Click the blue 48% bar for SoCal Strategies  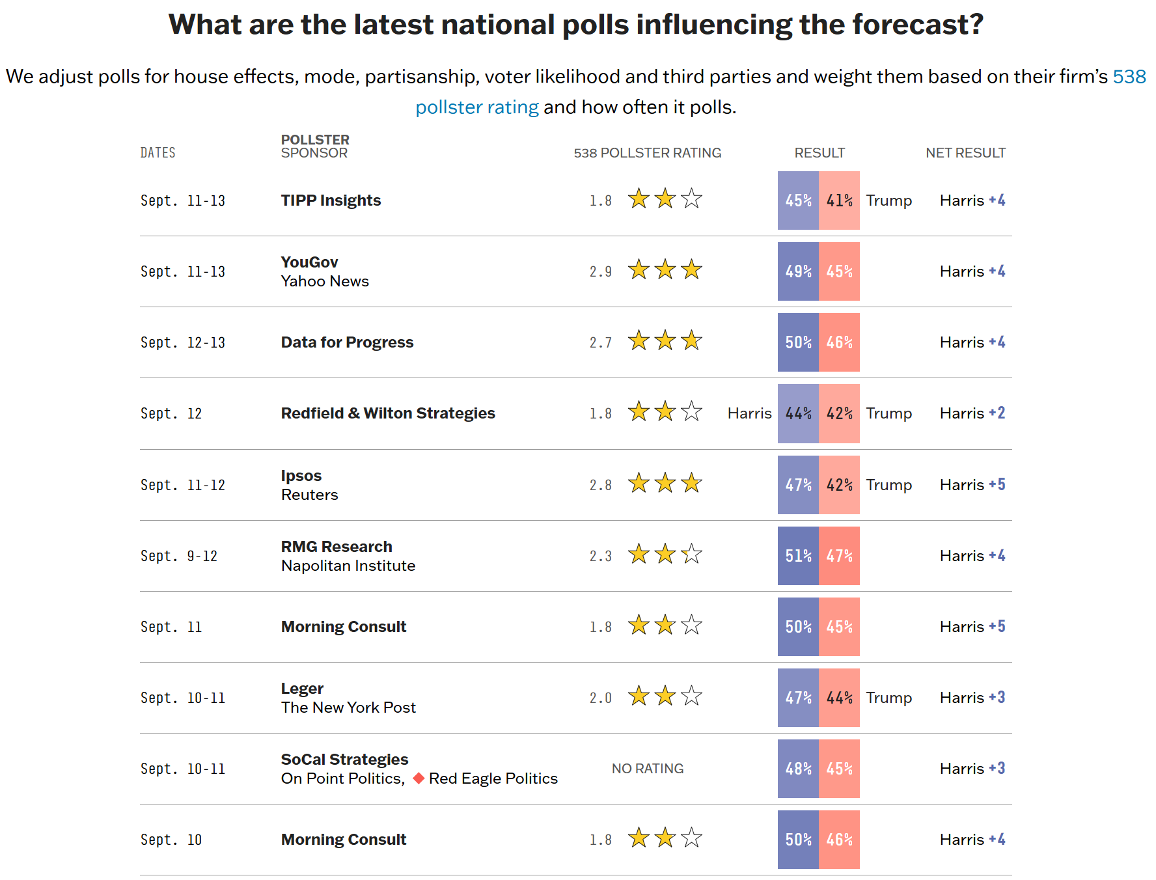[798, 769]
